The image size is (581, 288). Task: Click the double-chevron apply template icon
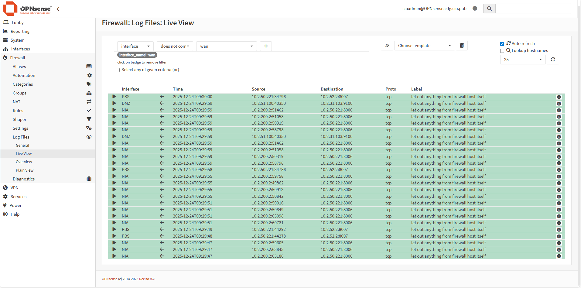coord(387,46)
